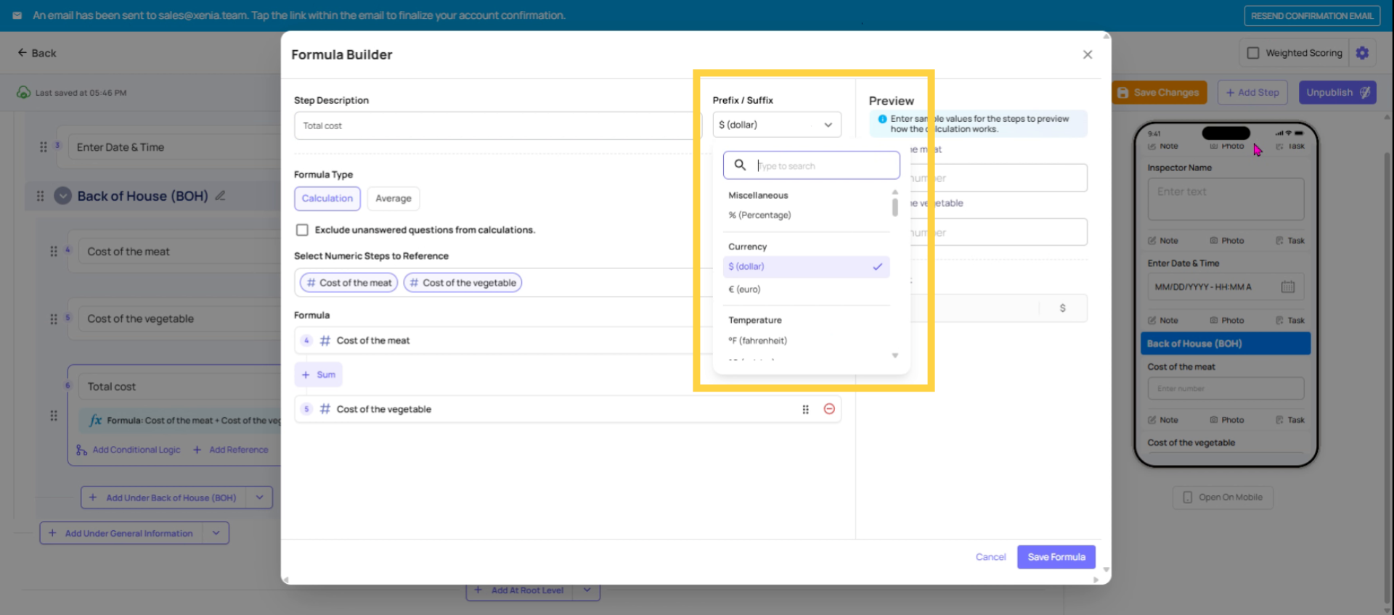1394x615 pixels.
Task: Click Add Conditional Logic link
Action: tap(128, 450)
